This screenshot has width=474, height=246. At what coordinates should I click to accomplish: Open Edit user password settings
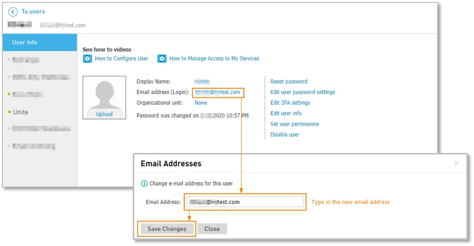[302, 92]
